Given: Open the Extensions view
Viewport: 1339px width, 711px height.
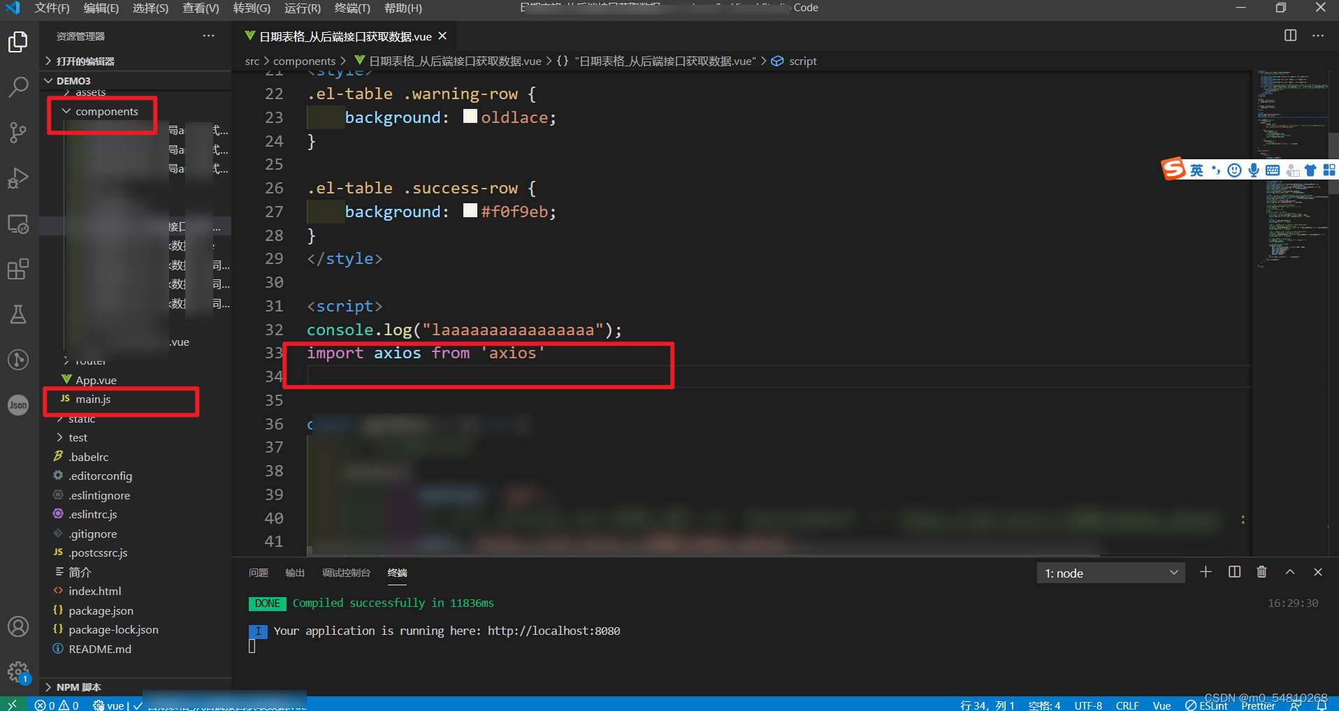Looking at the screenshot, I should point(18,269).
